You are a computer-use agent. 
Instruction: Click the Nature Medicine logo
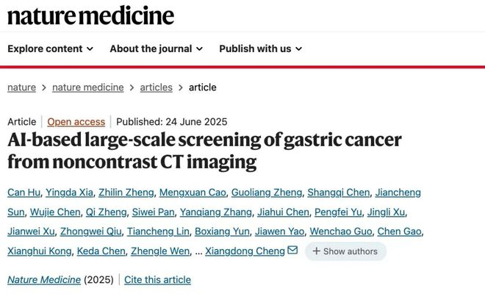coord(91,15)
